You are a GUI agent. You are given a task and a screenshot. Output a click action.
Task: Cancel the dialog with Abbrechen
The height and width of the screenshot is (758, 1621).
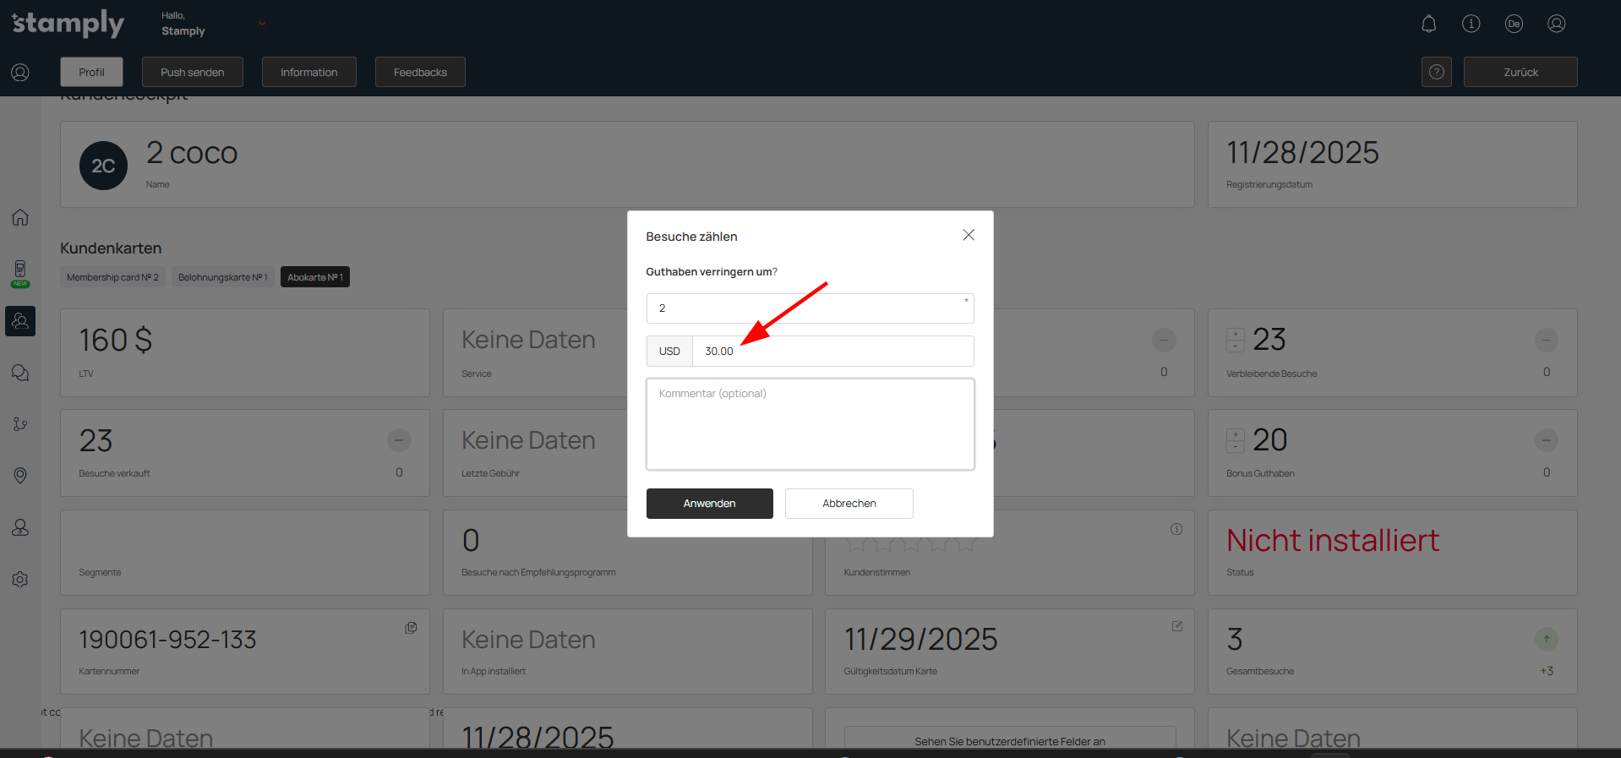click(x=849, y=504)
